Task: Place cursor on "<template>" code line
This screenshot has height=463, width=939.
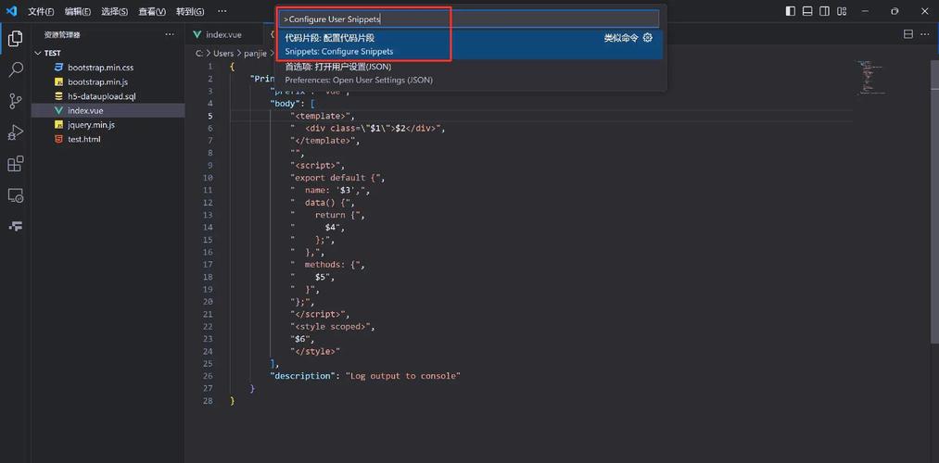Action: (323, 116)
